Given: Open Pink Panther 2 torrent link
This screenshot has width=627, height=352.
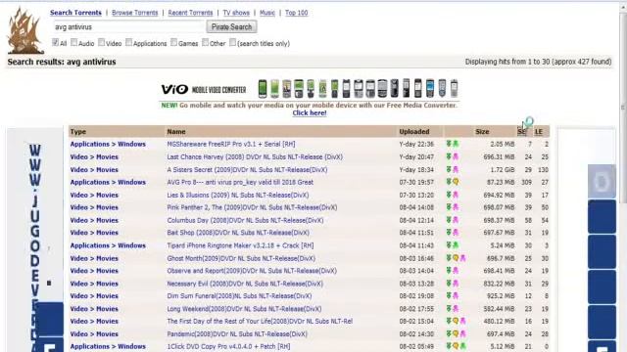Looking at the screenshot, I should pos(252,207).
